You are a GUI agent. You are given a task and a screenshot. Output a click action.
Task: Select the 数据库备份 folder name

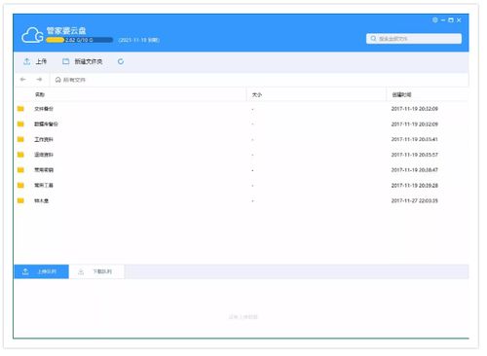point(46,124)
